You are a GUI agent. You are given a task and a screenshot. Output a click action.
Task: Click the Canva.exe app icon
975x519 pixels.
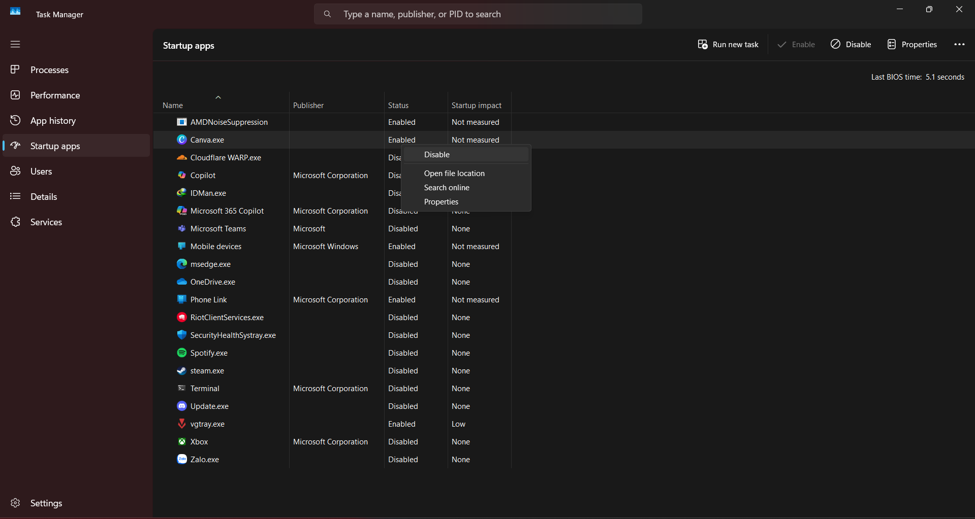[x=182, y=140]
